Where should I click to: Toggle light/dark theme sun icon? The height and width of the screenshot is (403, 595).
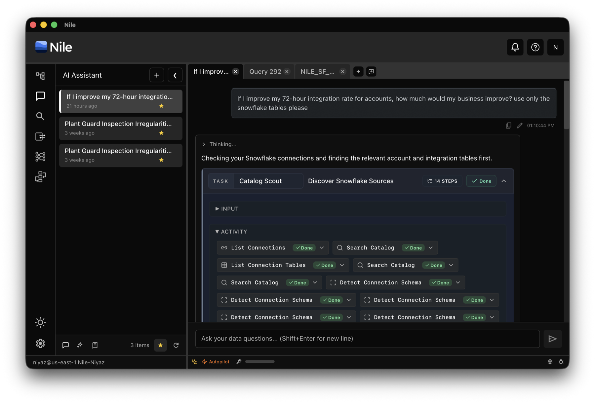coord(40,322)
